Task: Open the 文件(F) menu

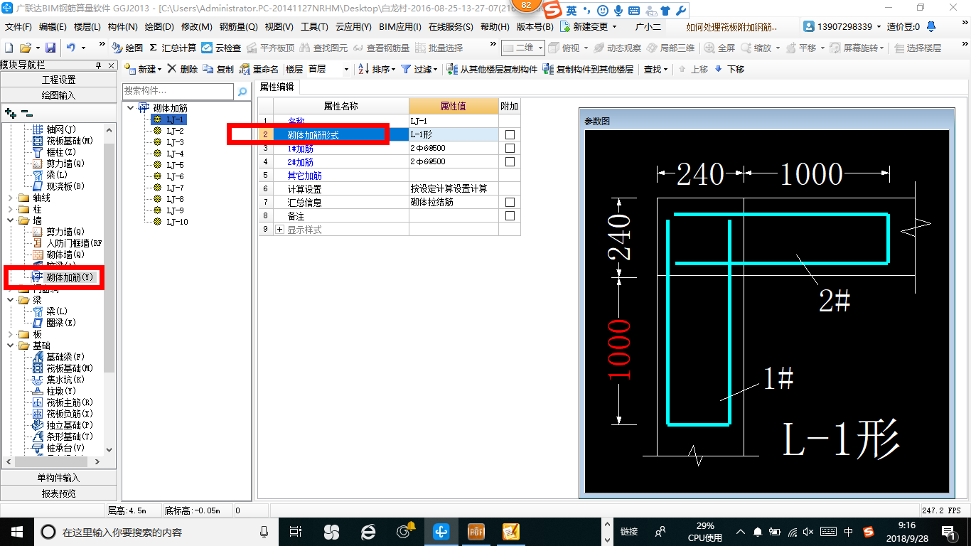Action: coord(18,27)
